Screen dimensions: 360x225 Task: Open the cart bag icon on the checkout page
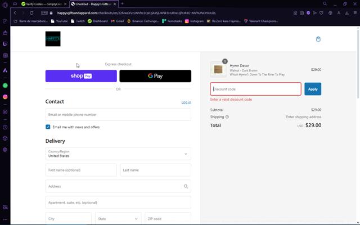coord(318,39)
